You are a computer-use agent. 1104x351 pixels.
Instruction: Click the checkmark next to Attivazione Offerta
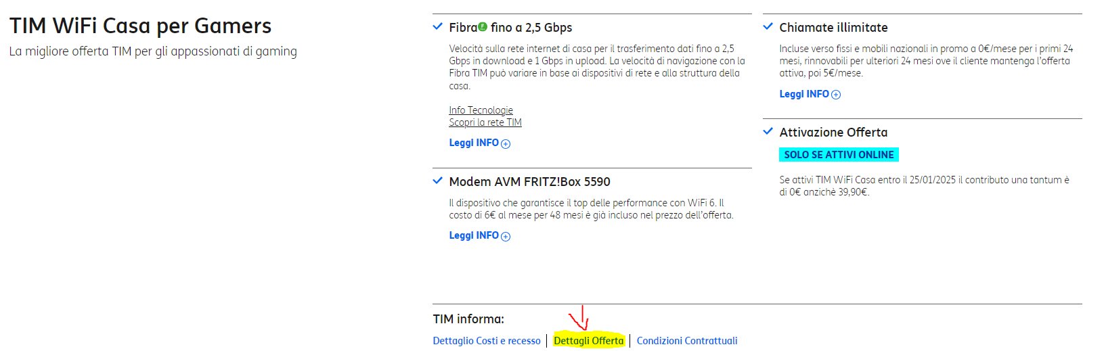click(768, 132)
